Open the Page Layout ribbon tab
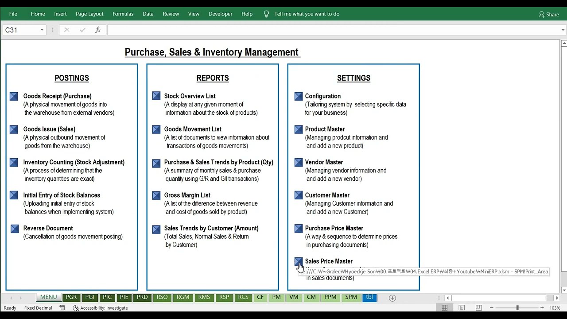 coord(89,14)
